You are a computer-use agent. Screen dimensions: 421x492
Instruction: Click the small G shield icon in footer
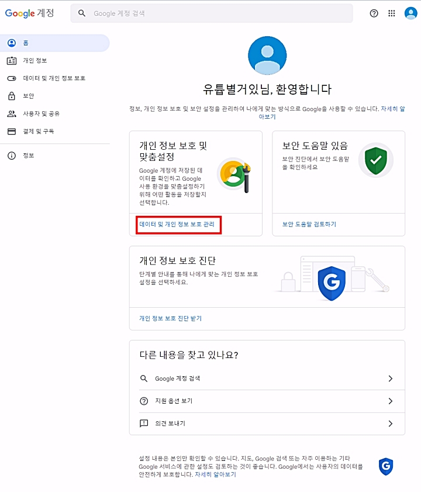[x=386, y=466]
